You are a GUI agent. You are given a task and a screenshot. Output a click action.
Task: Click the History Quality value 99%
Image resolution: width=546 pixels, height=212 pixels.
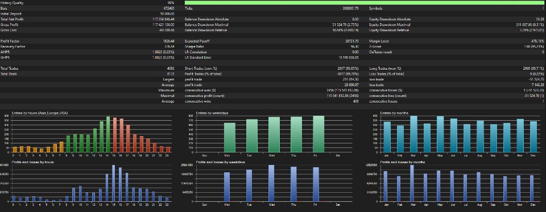click(171, 2)
